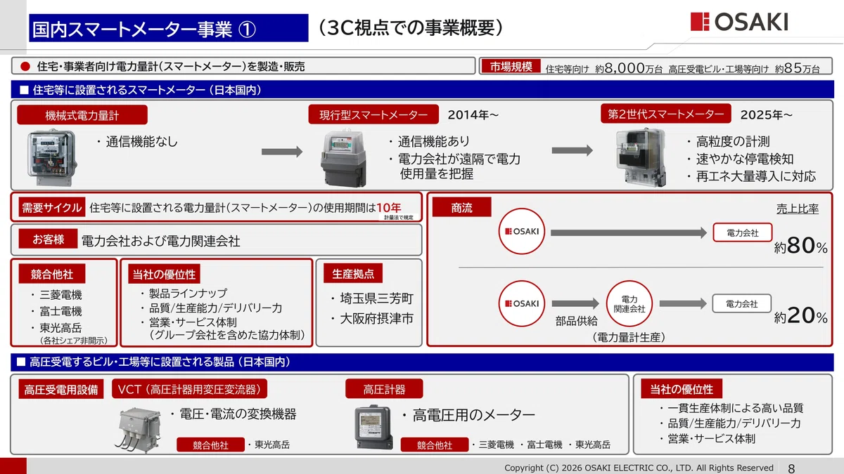This screenshot has height=474, width=844.
Task: Click the ・再エネ大量導入に対応 bullet
Action: point(750,176)
